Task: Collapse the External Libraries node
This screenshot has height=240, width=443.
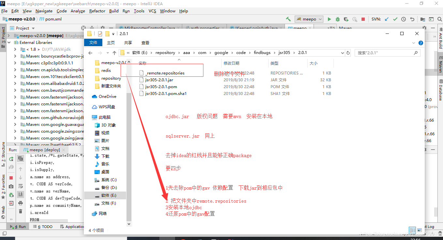Action: click(x=9, y=42)
